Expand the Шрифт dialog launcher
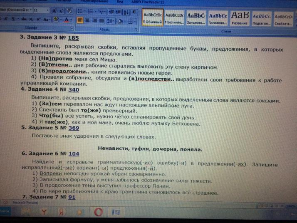Image resolution: width=297 pixels, height=223 pixels. pos(72,28)
